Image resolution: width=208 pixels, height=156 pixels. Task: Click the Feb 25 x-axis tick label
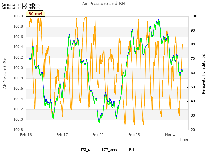134,135
